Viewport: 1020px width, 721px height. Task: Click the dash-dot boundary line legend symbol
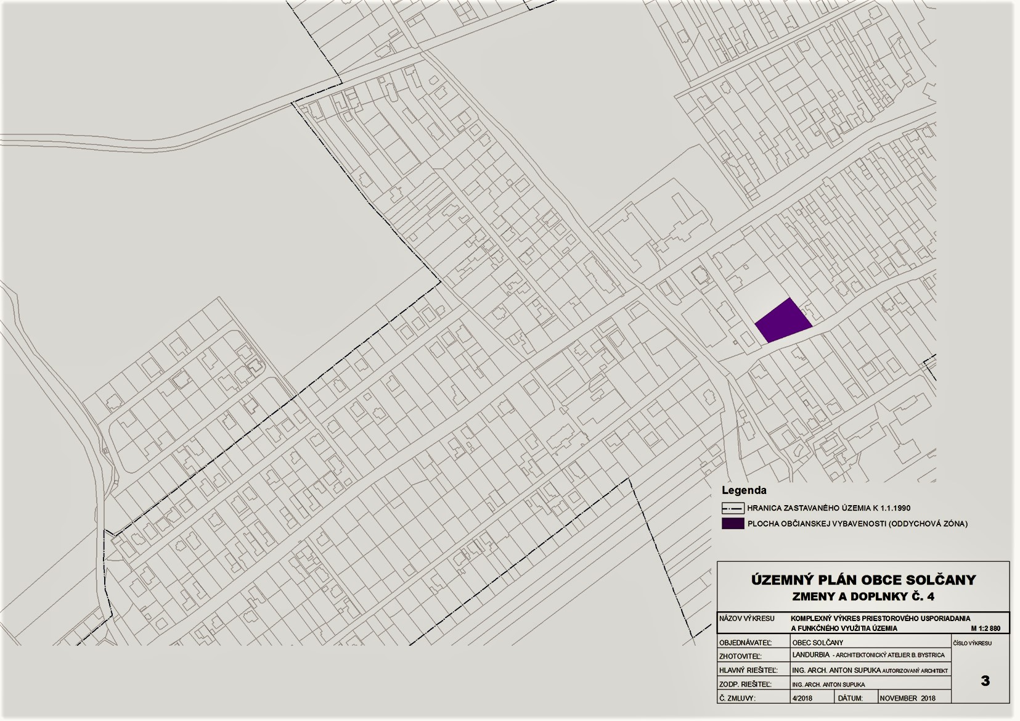click(733, 509)
